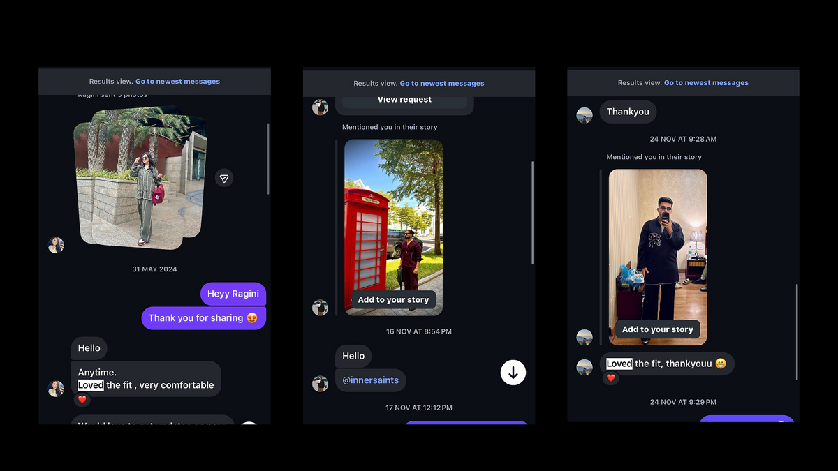Open the red telephone booth story mention
Image resolution: width=838 pixels, height=471 pixels.
393,216
